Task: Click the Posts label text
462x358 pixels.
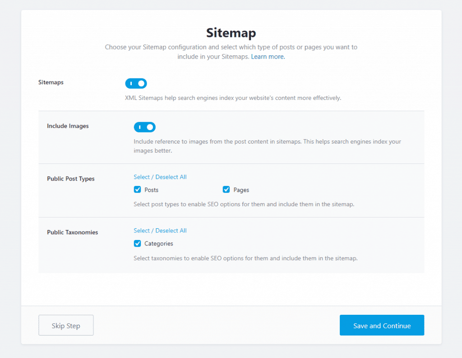Action: (x=152, y=190)
